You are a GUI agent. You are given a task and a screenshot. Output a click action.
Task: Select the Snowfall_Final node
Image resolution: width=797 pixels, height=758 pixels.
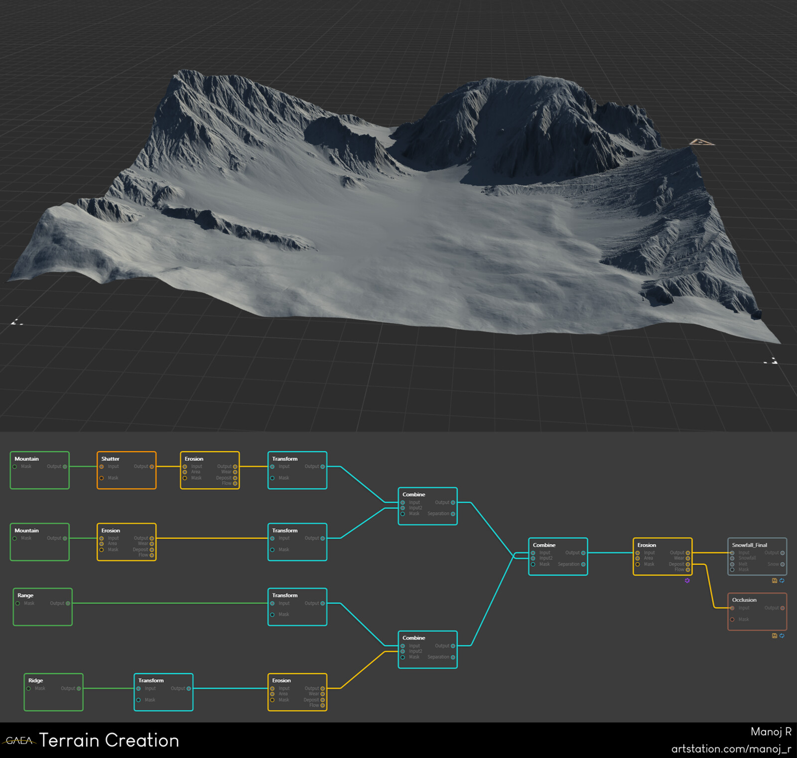pos(757,557)
